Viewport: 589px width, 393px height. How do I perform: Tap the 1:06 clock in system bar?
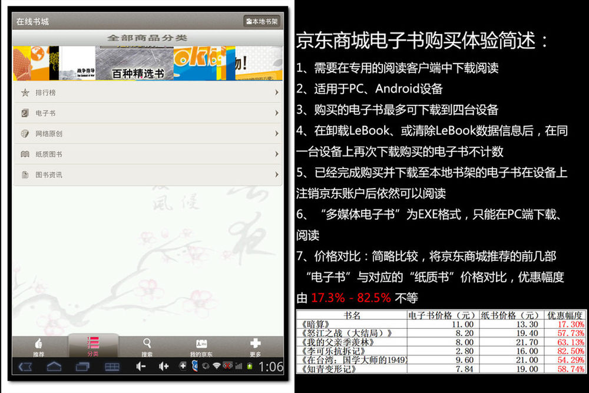pos(271,366)
